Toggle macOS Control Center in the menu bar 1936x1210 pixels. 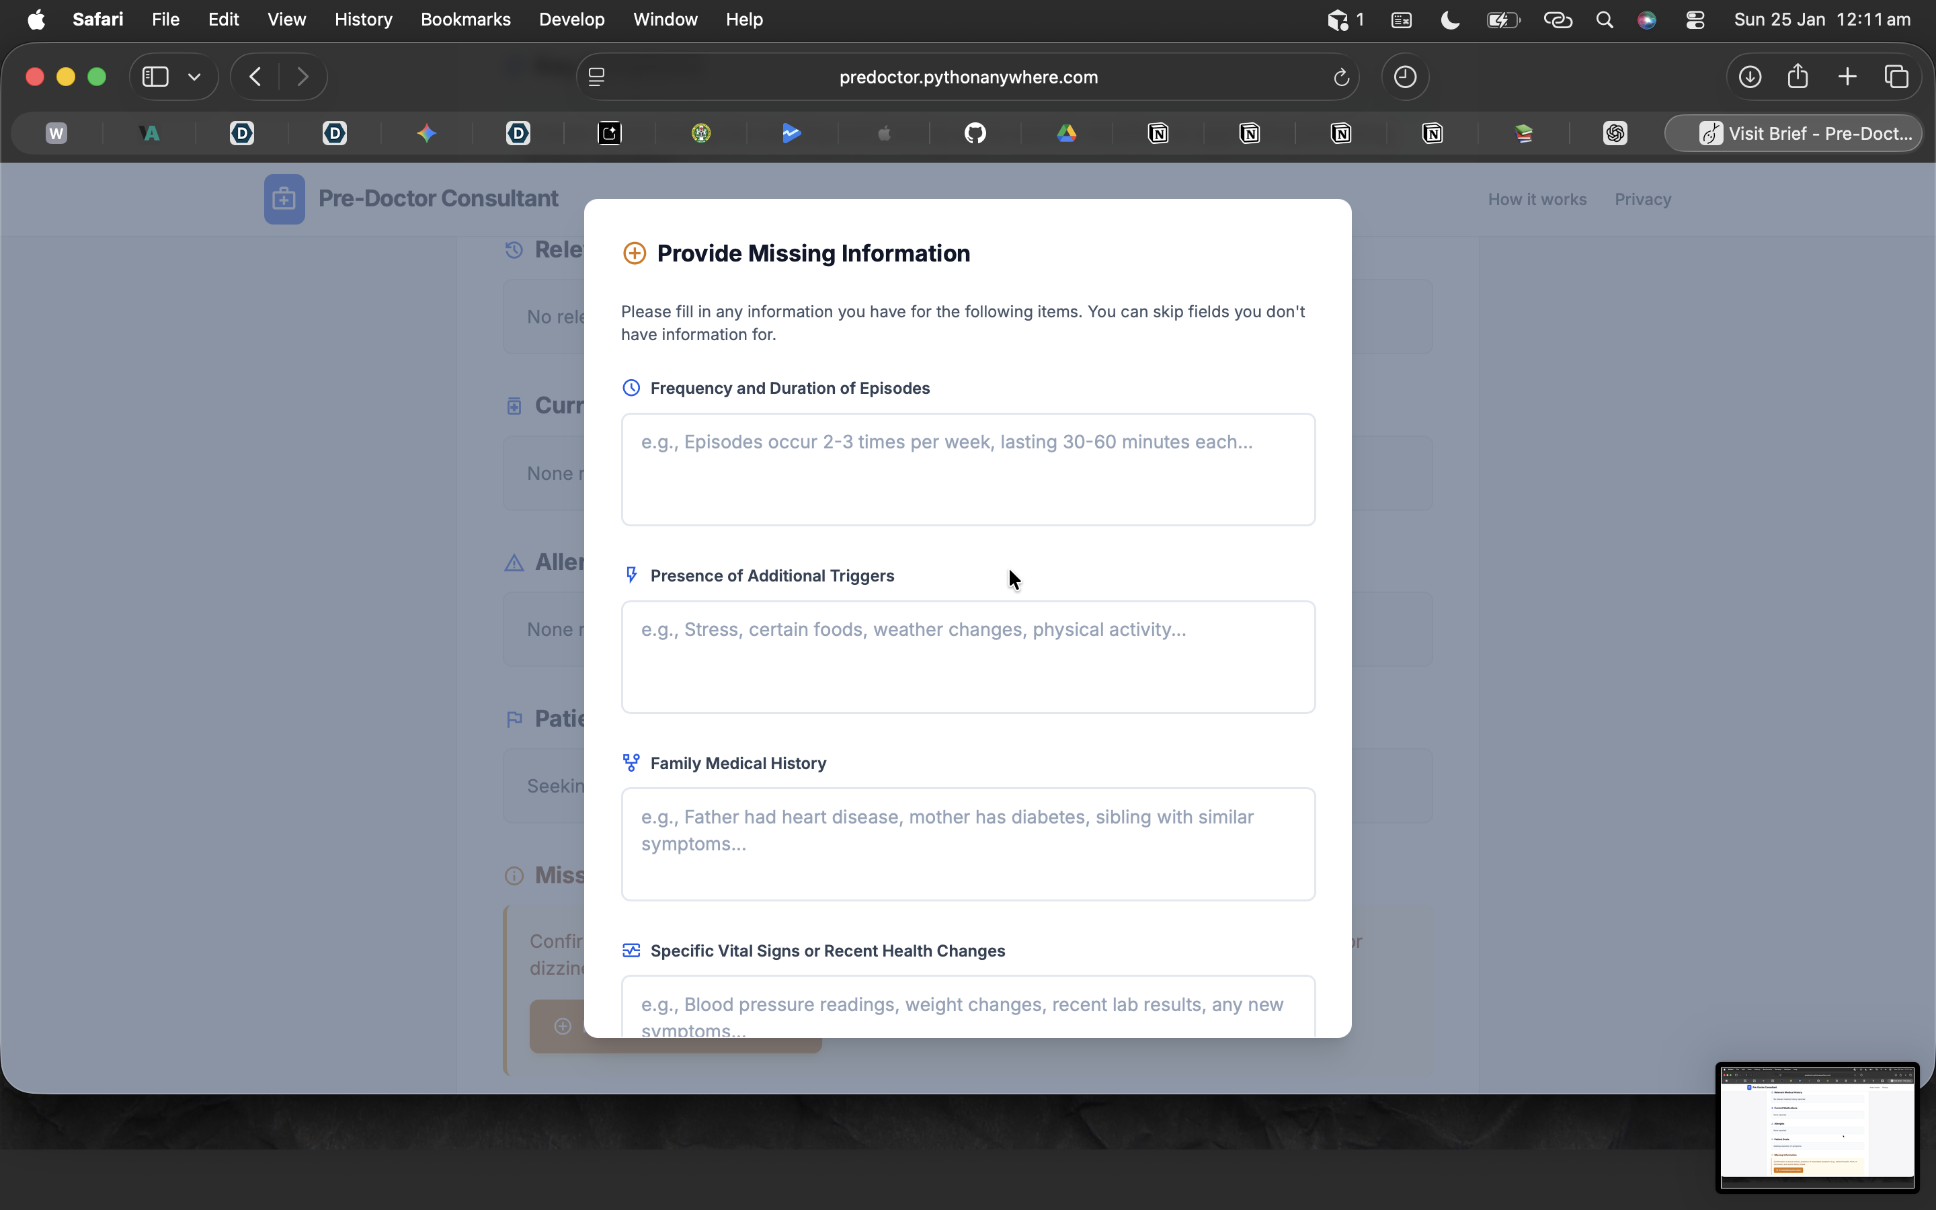pyautogui.click(x=1695, y=20)
